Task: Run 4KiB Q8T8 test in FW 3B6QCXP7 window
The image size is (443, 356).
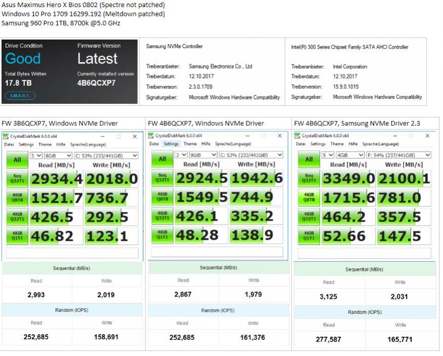Action: click(17, 198)
